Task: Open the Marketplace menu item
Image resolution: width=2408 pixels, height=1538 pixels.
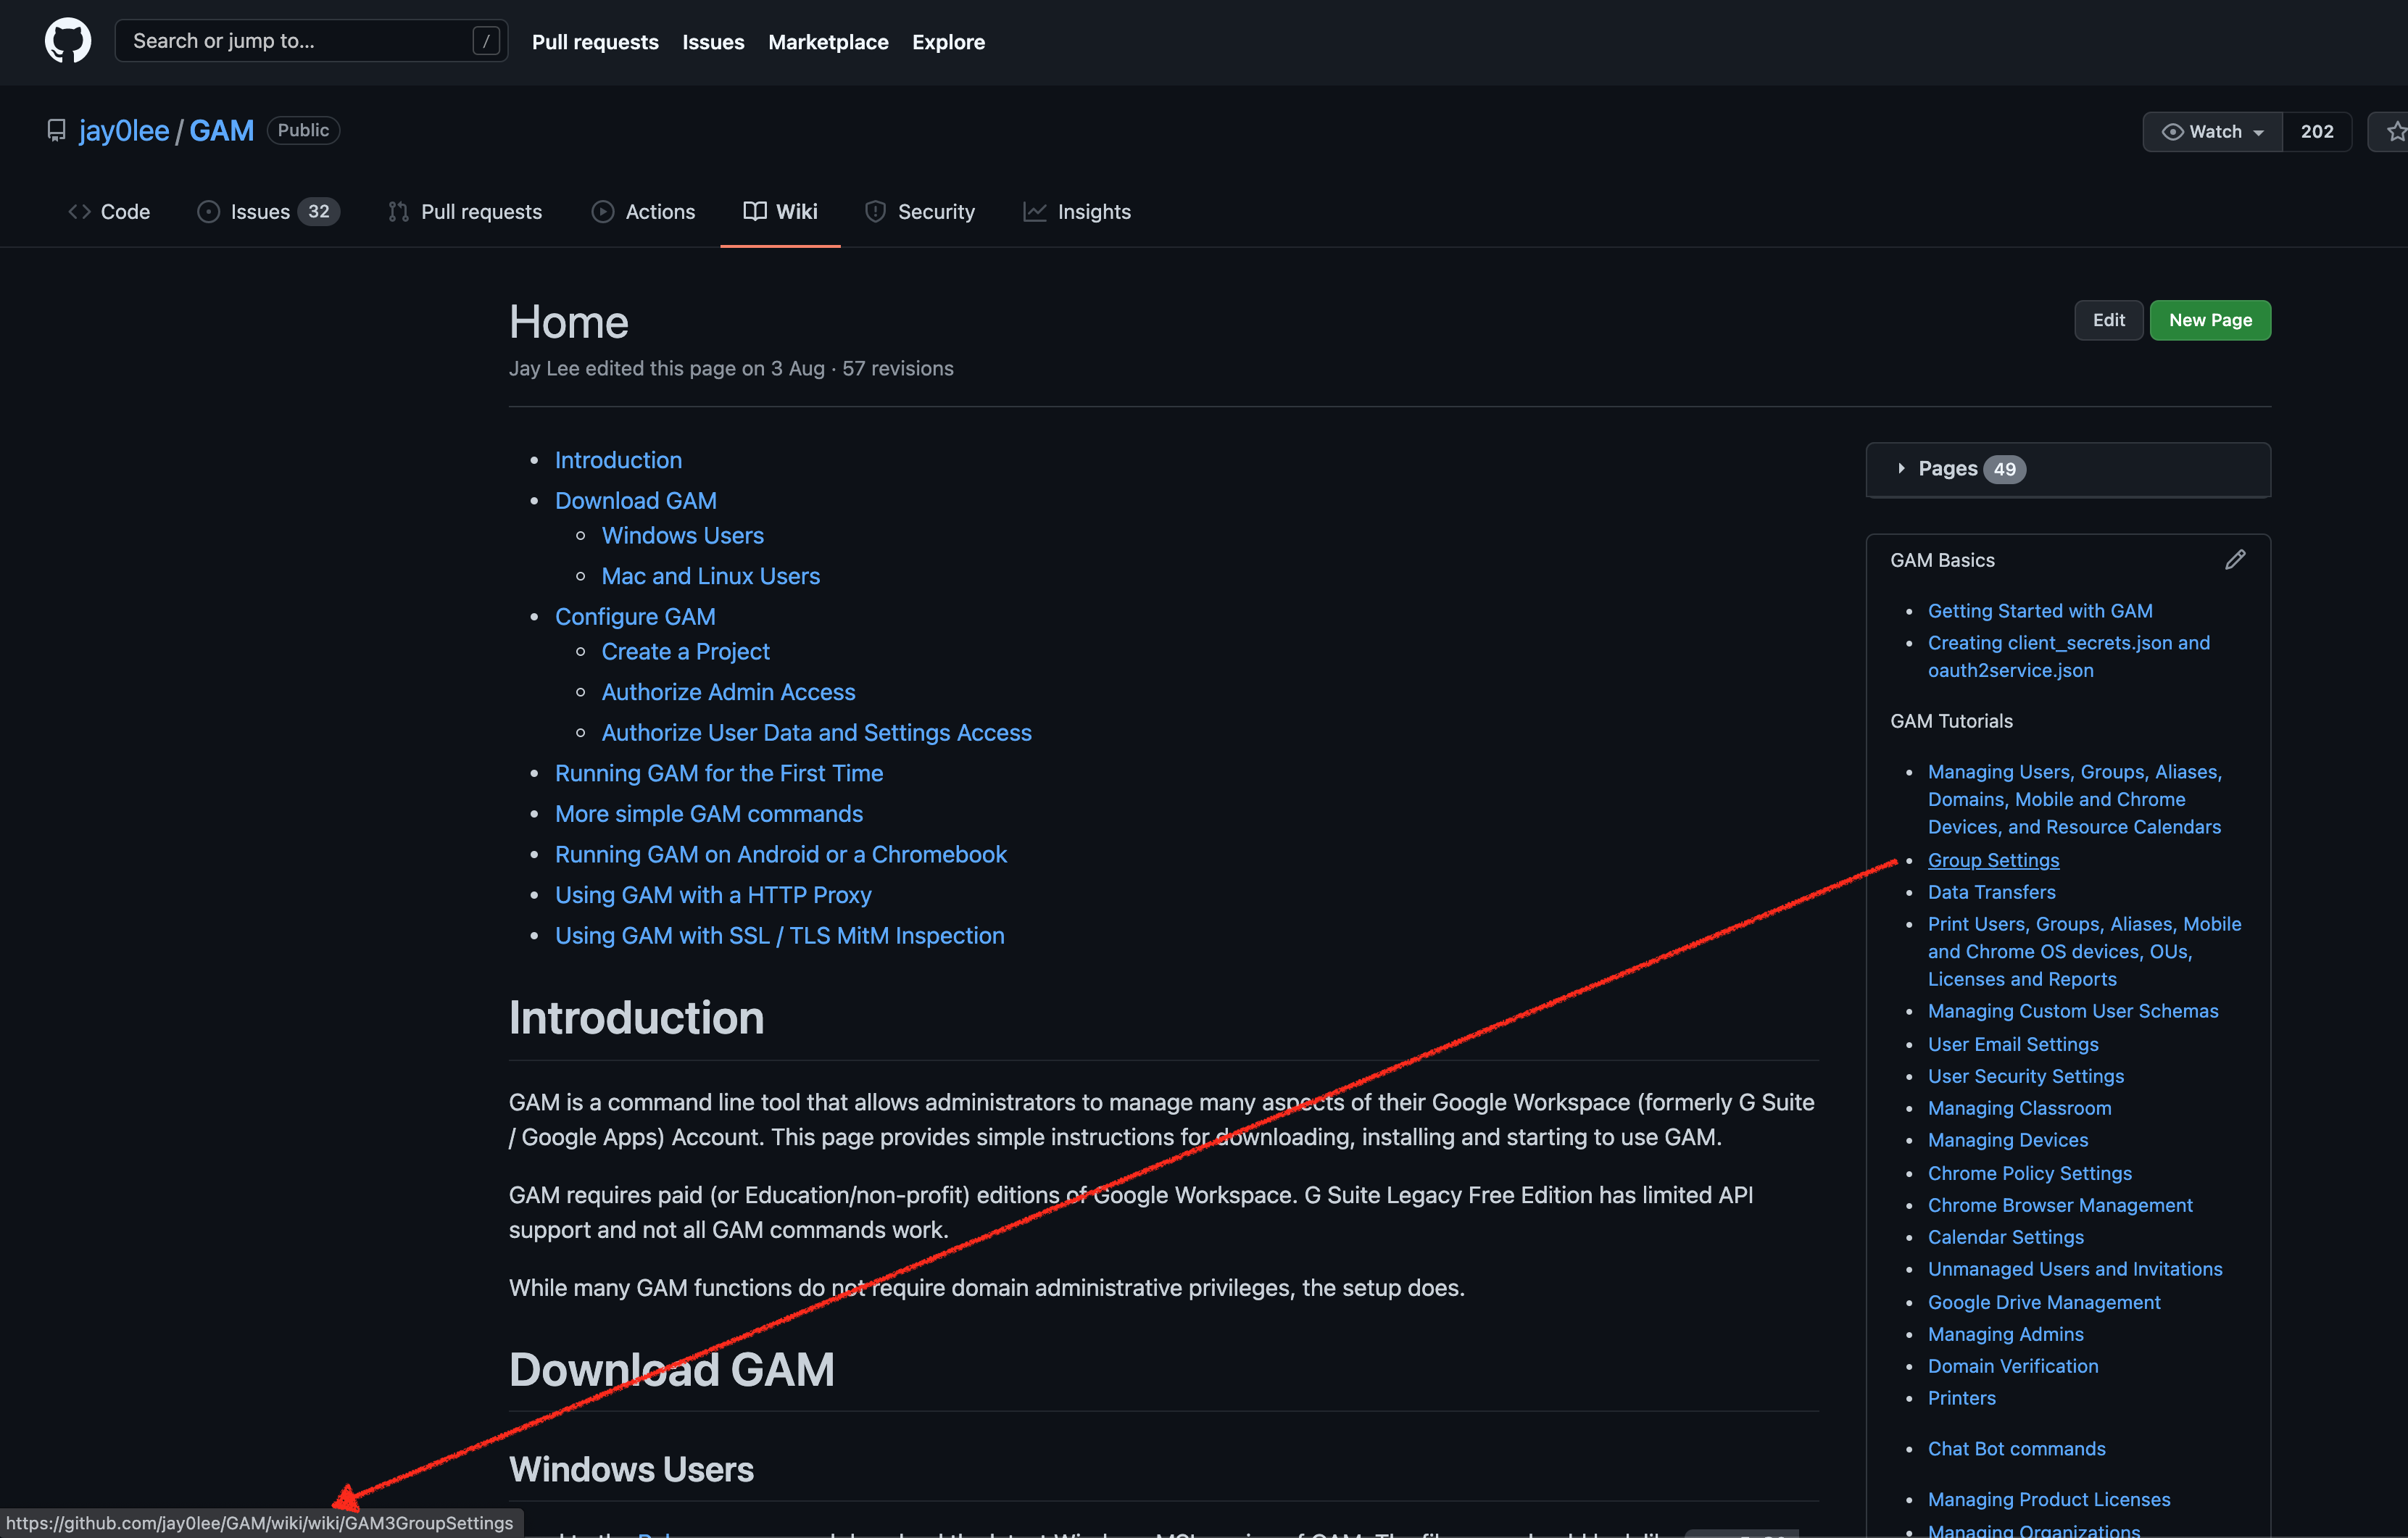Action: coord(827,42)
